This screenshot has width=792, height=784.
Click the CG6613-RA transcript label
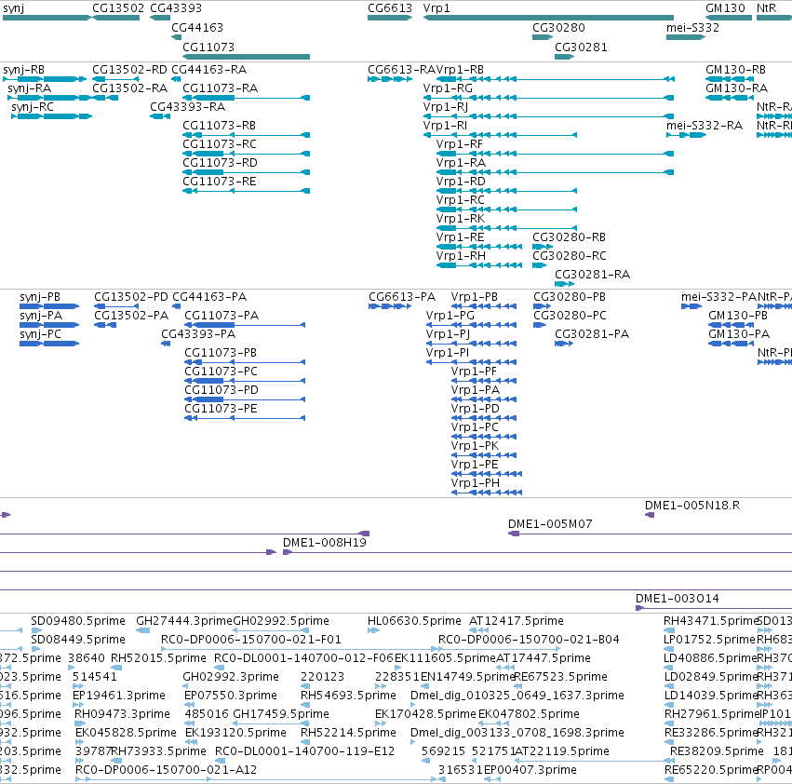(401, 69)
